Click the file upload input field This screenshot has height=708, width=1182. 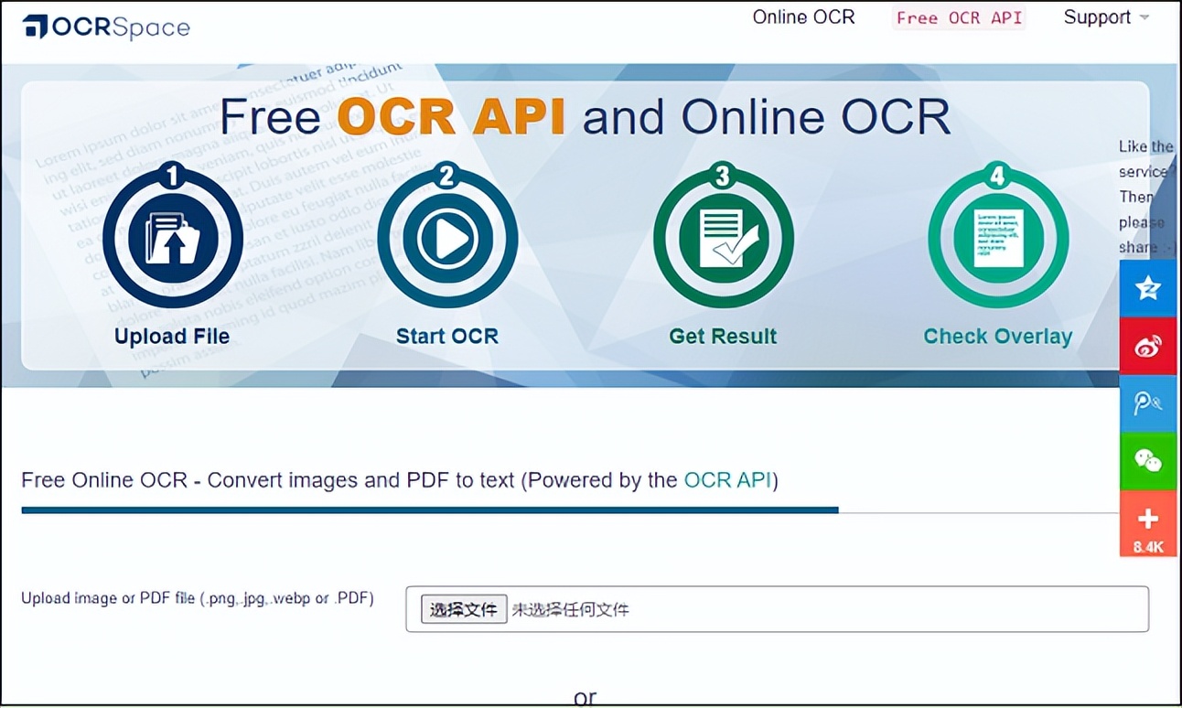(777, 609)
